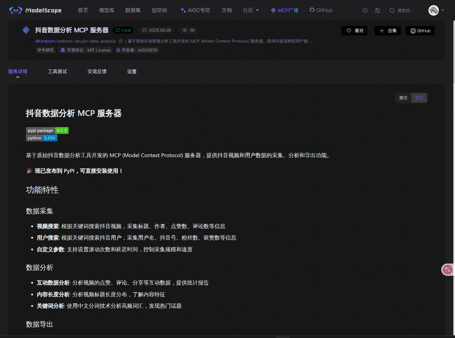This screenshot has width=455, height=338.
Task: Focus the 搜索 search field
Action: pos(404,10)
